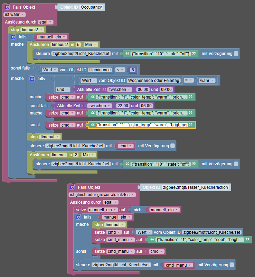
Task: Toggle 'mit Verzögerung' checkbox next to cmd variable
Action: click(172, 146)
